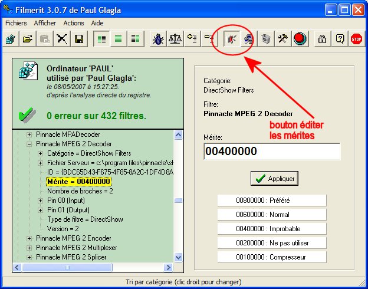368x289 pixels.
Task: Open the Actions menu
Action: pyautogui.click(x=74, y=23)
